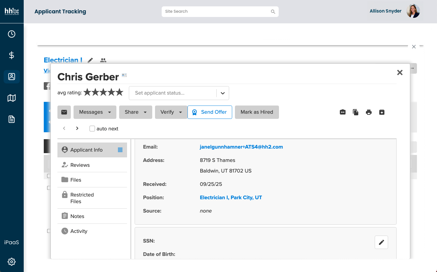
Task: Enable the auto next checkbox
Action: point(92,129)
